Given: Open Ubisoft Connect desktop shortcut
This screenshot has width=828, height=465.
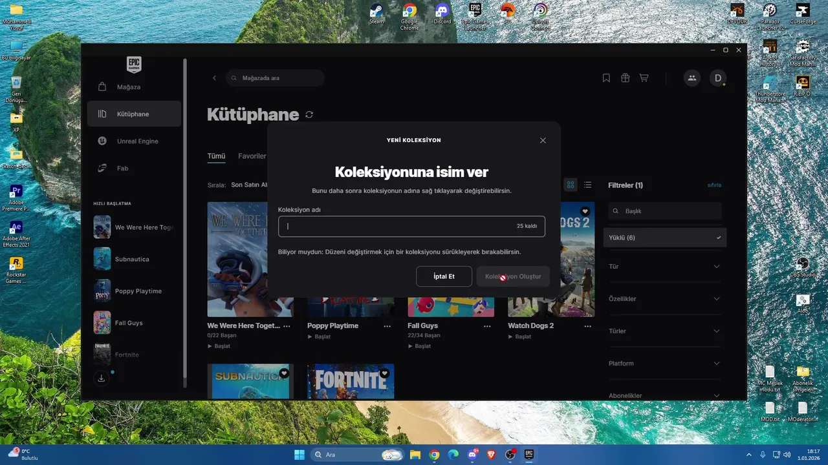Looking at the screenshot, I should [x=541, y=17].
